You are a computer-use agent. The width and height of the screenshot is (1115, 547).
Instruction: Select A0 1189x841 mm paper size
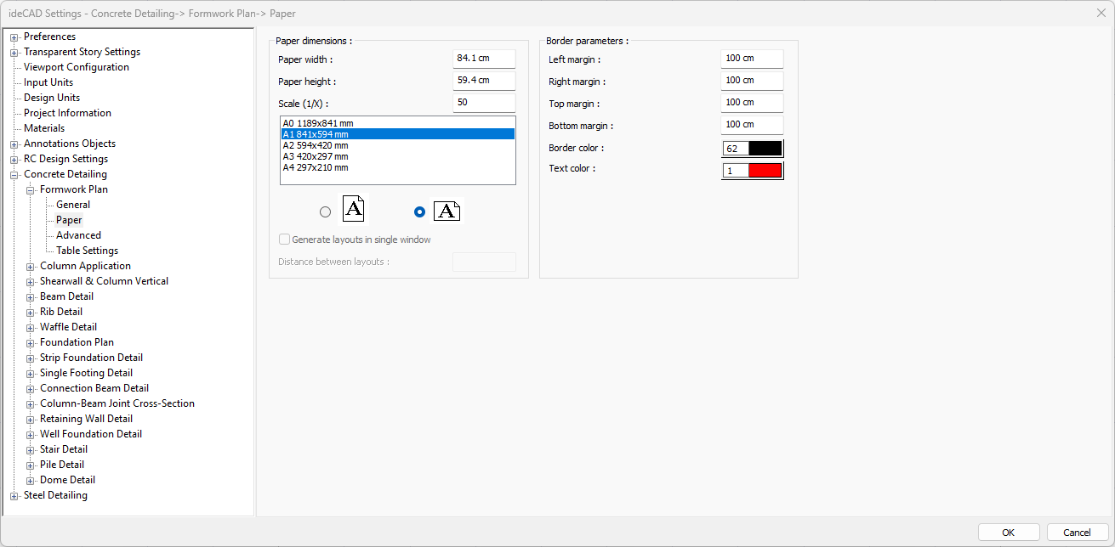click(318, 123)
